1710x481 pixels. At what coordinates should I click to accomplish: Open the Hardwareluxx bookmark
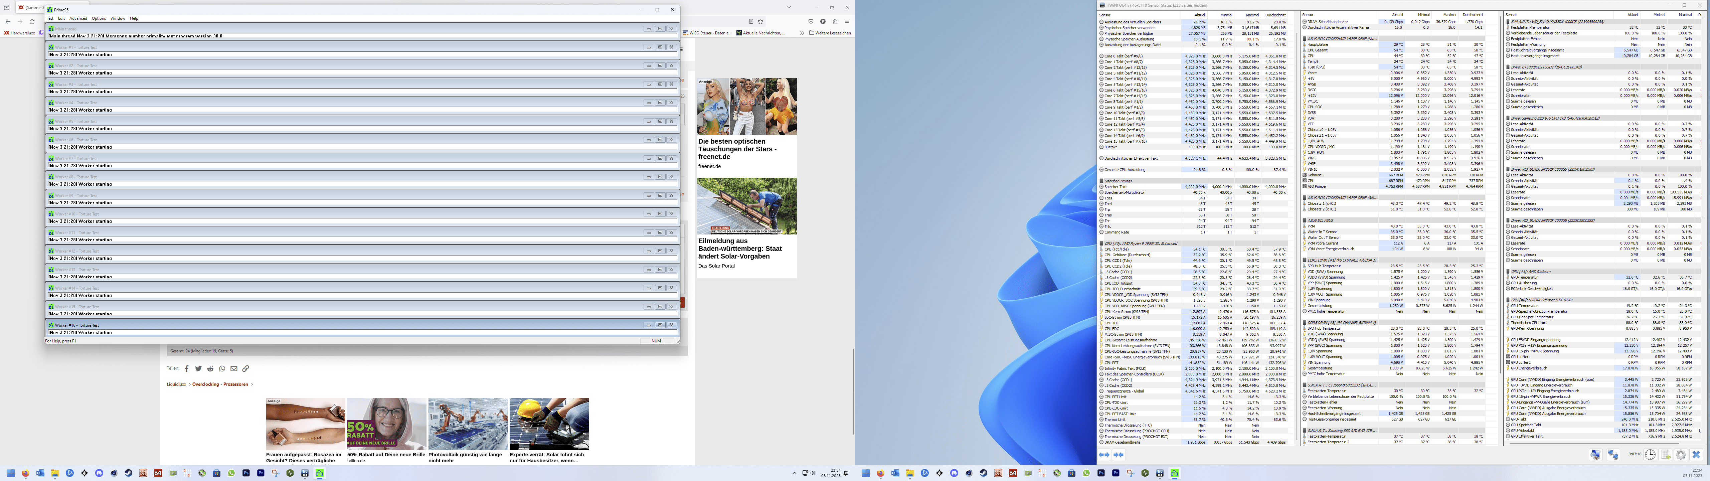coord(19,32)
